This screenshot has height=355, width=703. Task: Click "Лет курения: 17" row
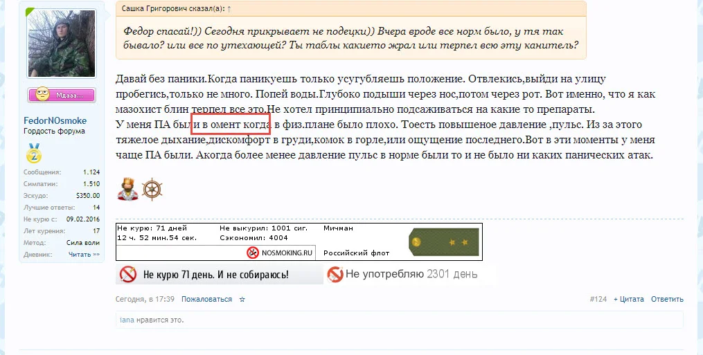(x=62, y=231)
